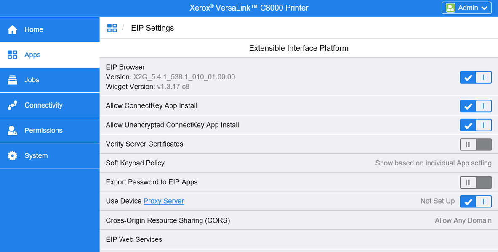Screen dimensions: 498x252
Task: Click the Connectivity nodes icon in sidebar
Action: click(x=13, y=105)
